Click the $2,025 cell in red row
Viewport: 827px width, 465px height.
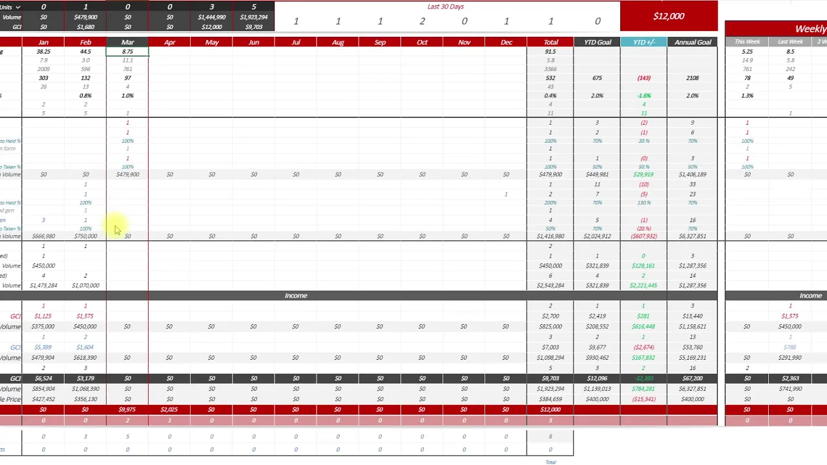tap(169, 409)
